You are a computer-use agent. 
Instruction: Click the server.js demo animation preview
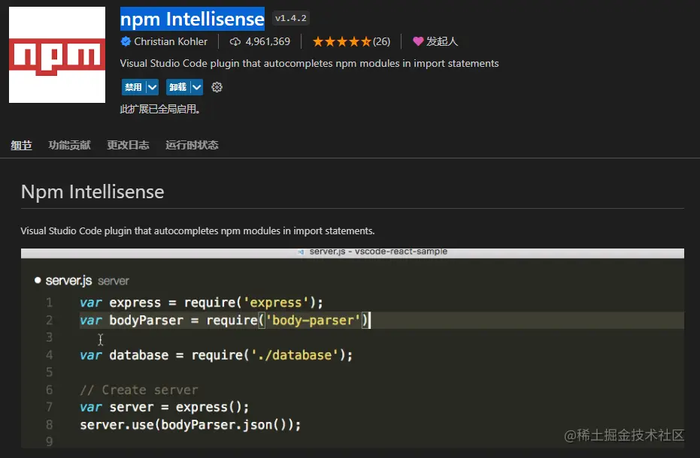(x=352, y=348)
